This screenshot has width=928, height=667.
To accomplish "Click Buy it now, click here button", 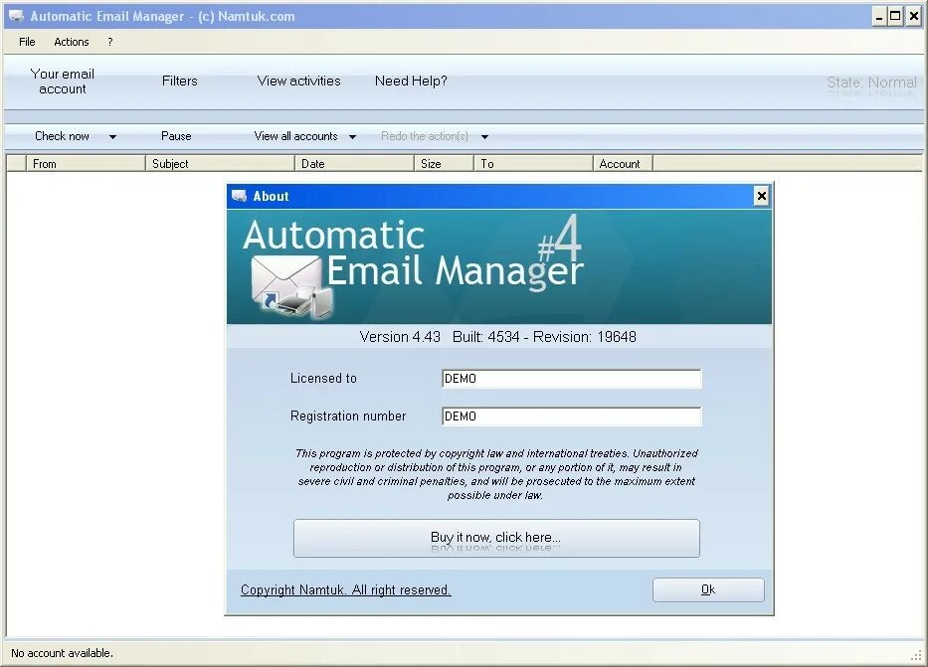I will [x=496, y=538].
